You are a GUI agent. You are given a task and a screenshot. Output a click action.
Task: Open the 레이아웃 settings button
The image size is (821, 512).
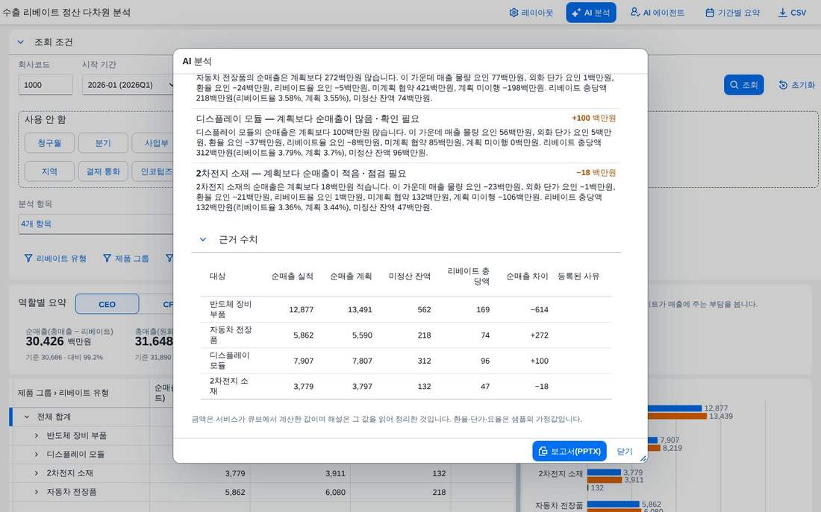(x=531, y=13)
